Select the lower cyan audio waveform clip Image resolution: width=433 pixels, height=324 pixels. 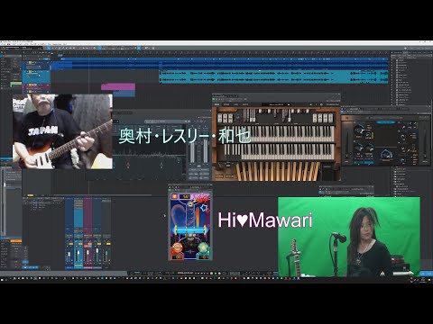[273, 80]
